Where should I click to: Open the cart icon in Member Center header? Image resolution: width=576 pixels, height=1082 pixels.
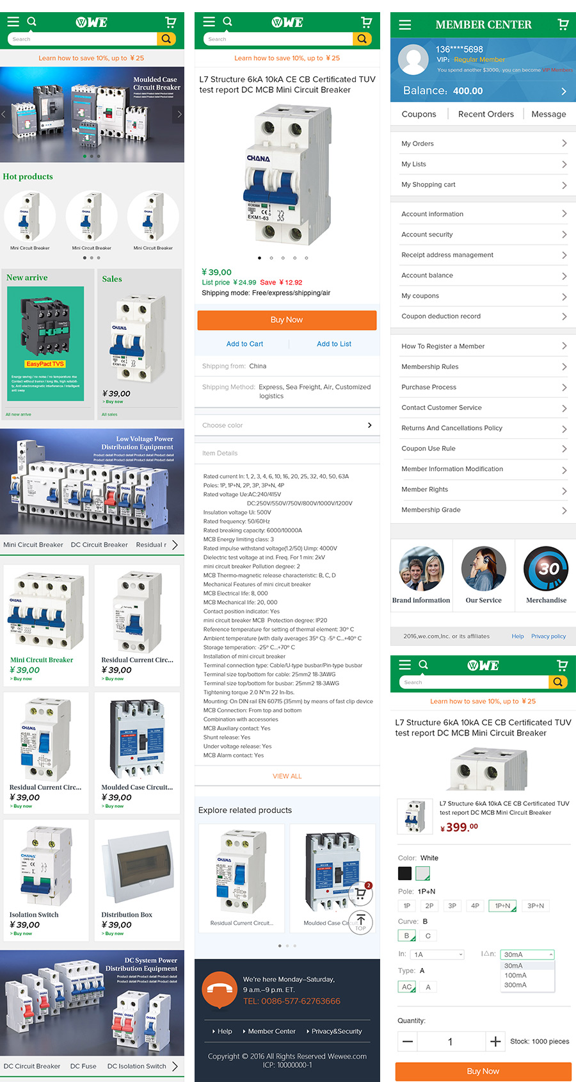(x=563, y=24)
